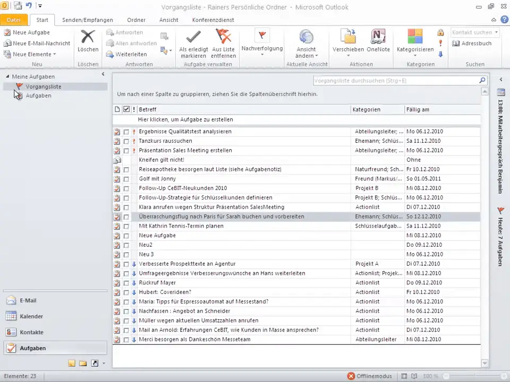This screenshot has height=382, width=510.
Task: Collapse the Meine Aufgaben group
Action: pyautogui.click(x=8, y=77)
